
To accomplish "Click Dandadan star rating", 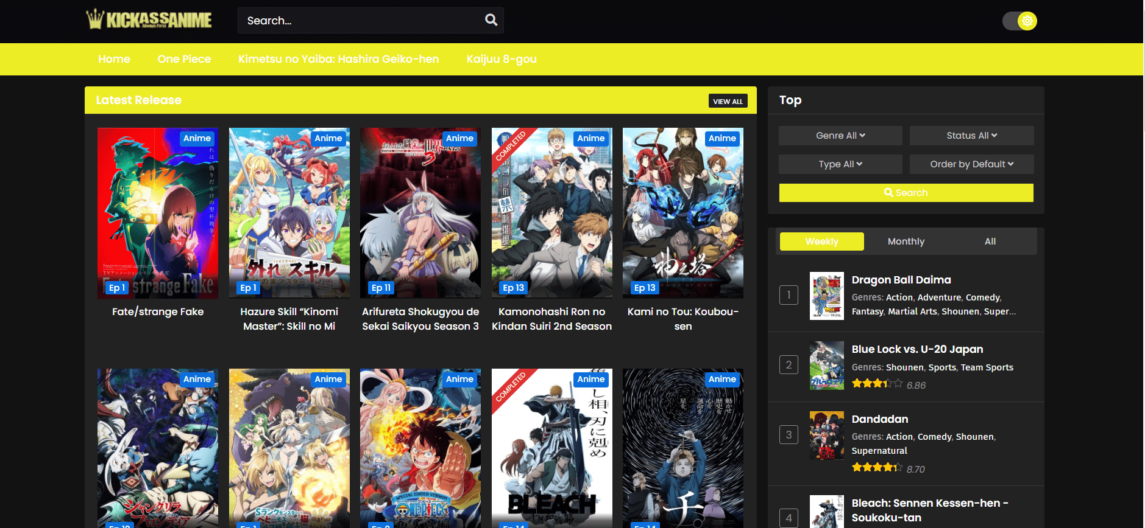I will point(876,468).
